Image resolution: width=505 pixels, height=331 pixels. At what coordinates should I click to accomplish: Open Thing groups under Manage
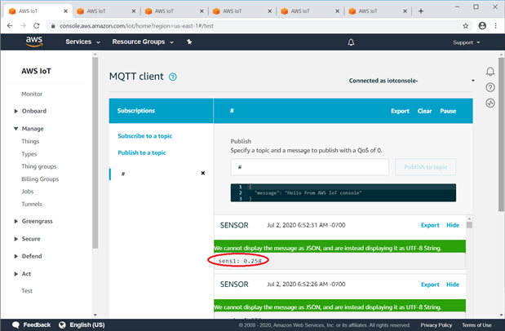(39, 166)
